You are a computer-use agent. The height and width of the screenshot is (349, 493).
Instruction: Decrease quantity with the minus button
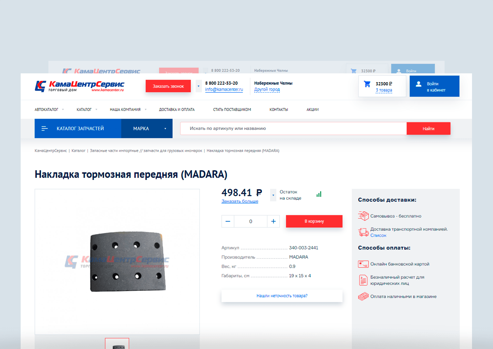(228, 221)
